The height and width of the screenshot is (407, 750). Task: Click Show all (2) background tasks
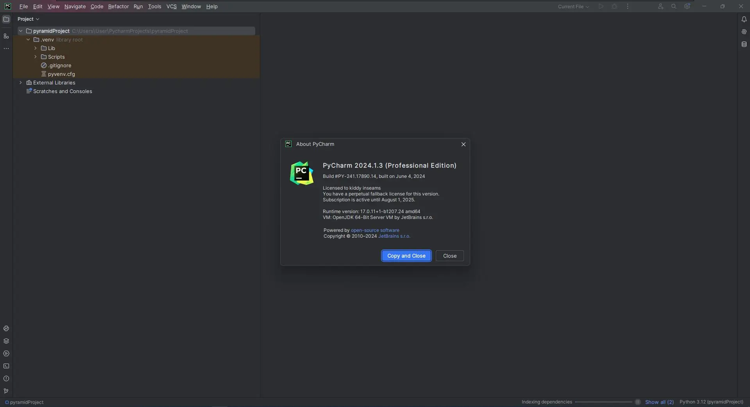[659, 402]
